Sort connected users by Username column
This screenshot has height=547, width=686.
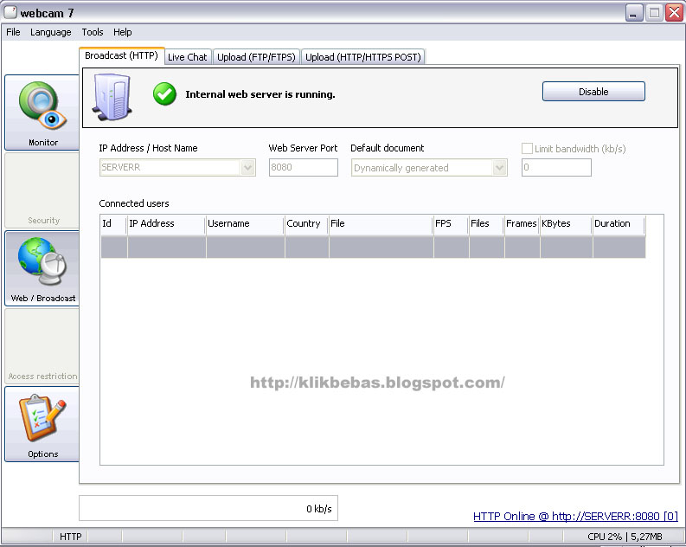[x=246, y=223]
